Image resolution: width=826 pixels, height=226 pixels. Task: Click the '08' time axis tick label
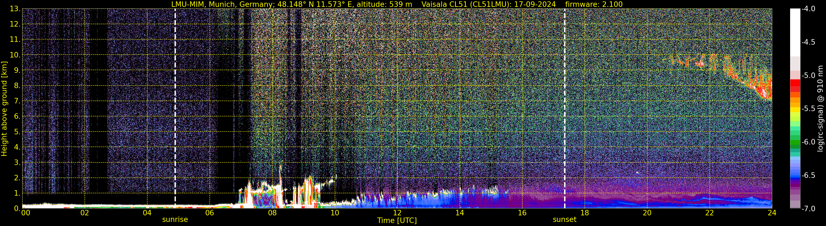pyautogui.click(x=272, y=213)
